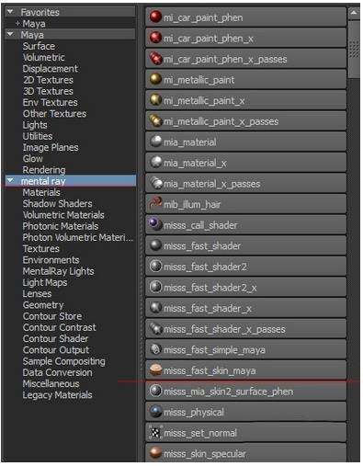Screen dimensions: 363x466
Task: Select the Contour Store category
Action: coord(52,316)
